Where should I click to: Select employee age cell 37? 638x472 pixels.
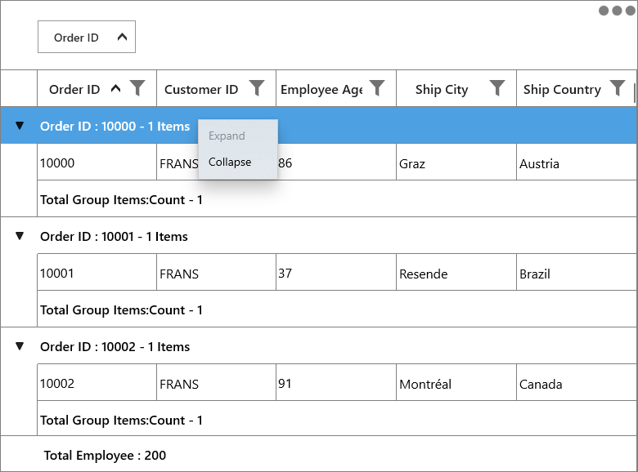[336, 272]
